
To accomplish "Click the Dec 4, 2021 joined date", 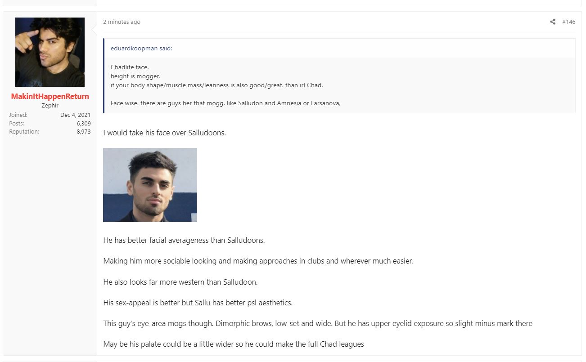I will click(x=76, y=115).
